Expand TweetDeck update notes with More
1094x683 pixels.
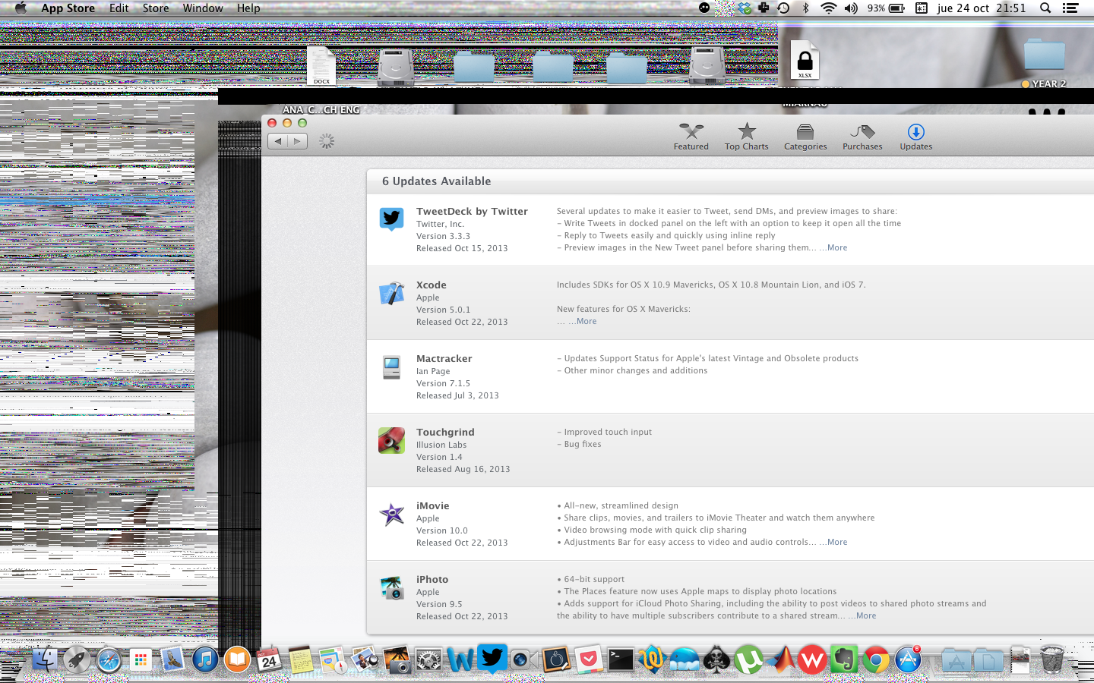[836, 247]
